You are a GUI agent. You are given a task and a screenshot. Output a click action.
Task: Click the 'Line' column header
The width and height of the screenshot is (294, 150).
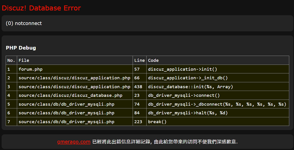[140, 61]
